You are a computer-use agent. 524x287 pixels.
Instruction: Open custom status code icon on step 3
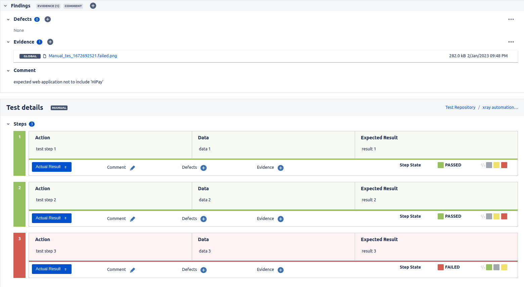coord(483,267)
